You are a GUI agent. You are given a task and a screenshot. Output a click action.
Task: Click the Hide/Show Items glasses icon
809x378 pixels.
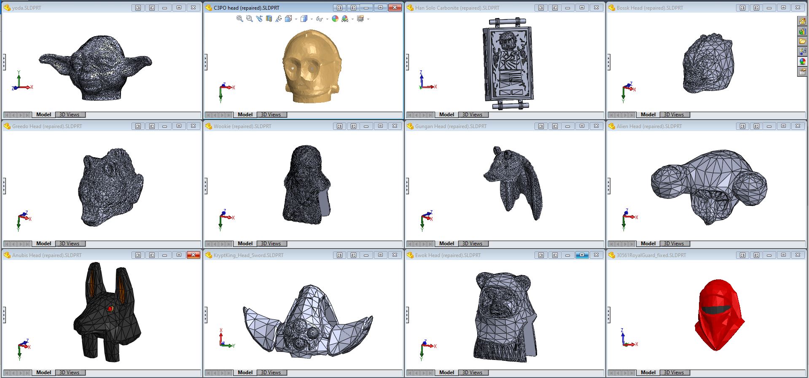pyautogui.click(x=319, y=19)
